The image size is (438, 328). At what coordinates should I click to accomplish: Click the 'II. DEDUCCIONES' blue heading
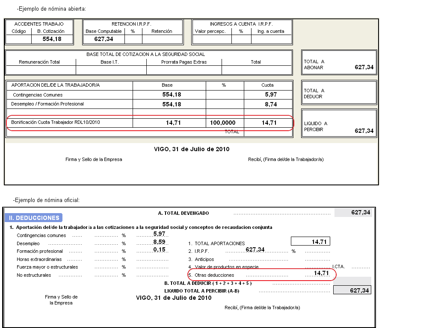click(x=34, y=218)
